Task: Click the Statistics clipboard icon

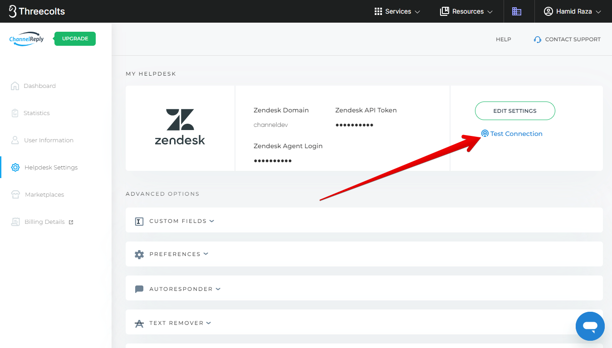Action: 15,113
